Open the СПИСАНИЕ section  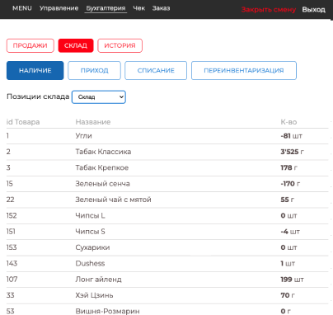point(156,71)
